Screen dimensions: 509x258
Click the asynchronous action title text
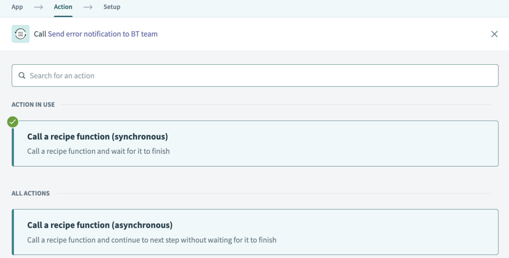(99, 225)
